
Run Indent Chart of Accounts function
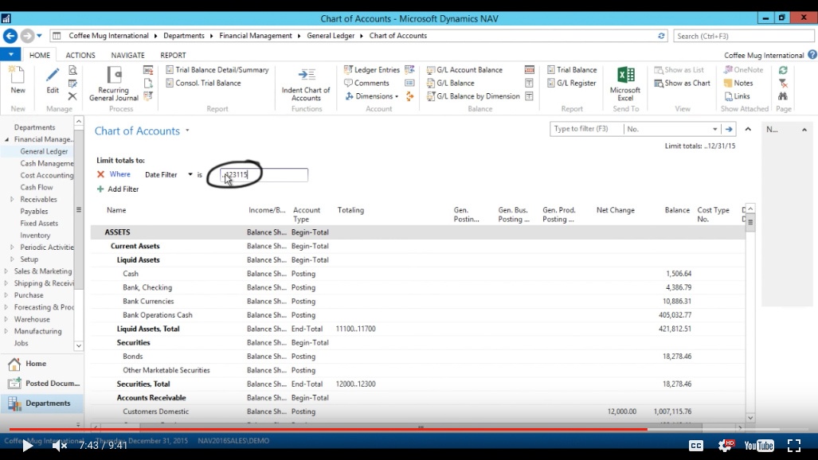306,84
